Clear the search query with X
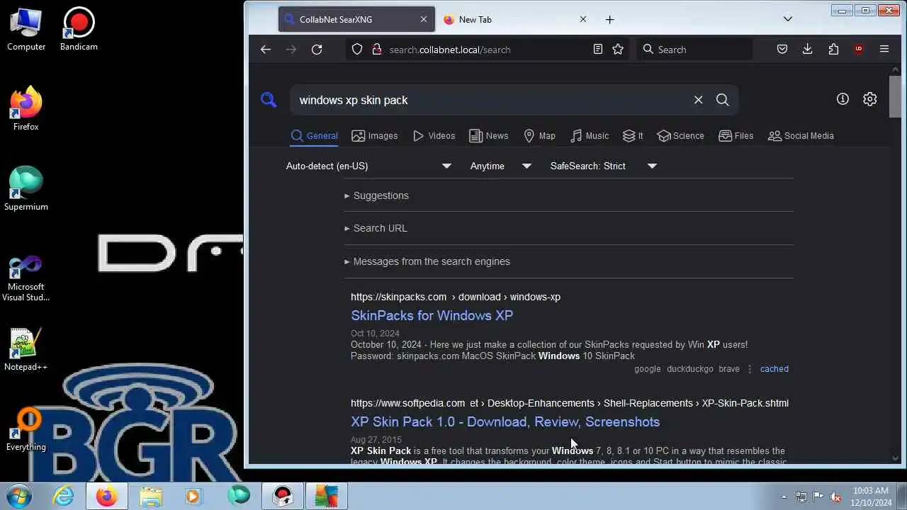Viewport: 907px width, 510px height. 698,100
